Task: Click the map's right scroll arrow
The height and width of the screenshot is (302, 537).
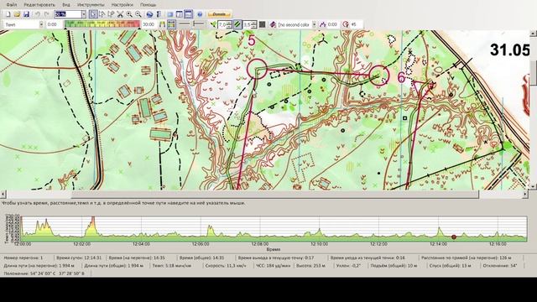Action: click(525, 195)
